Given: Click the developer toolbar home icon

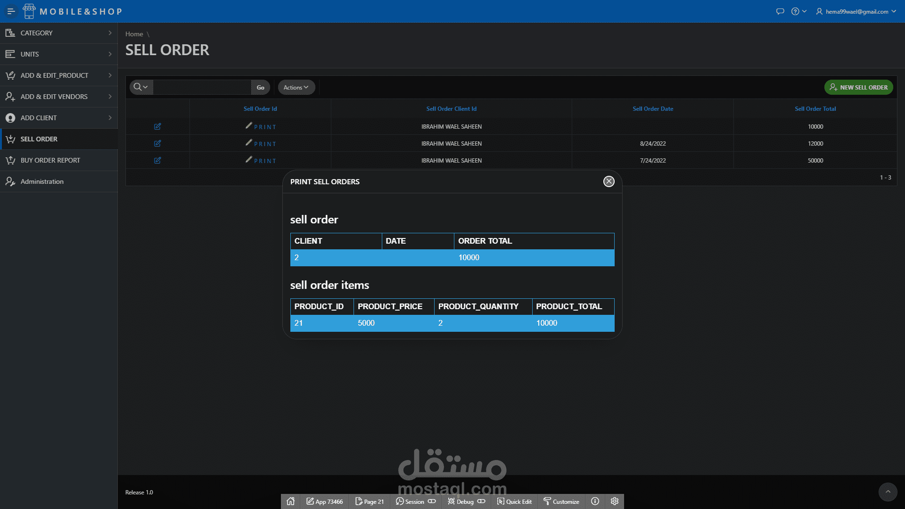Looking at the screenshot, I should point(290,501).
